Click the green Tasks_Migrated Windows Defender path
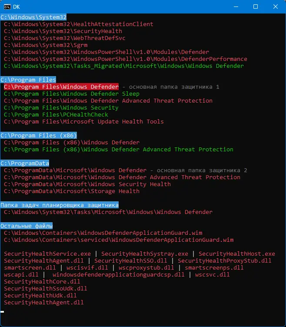 pyautogui.click(x=124, y=66)
